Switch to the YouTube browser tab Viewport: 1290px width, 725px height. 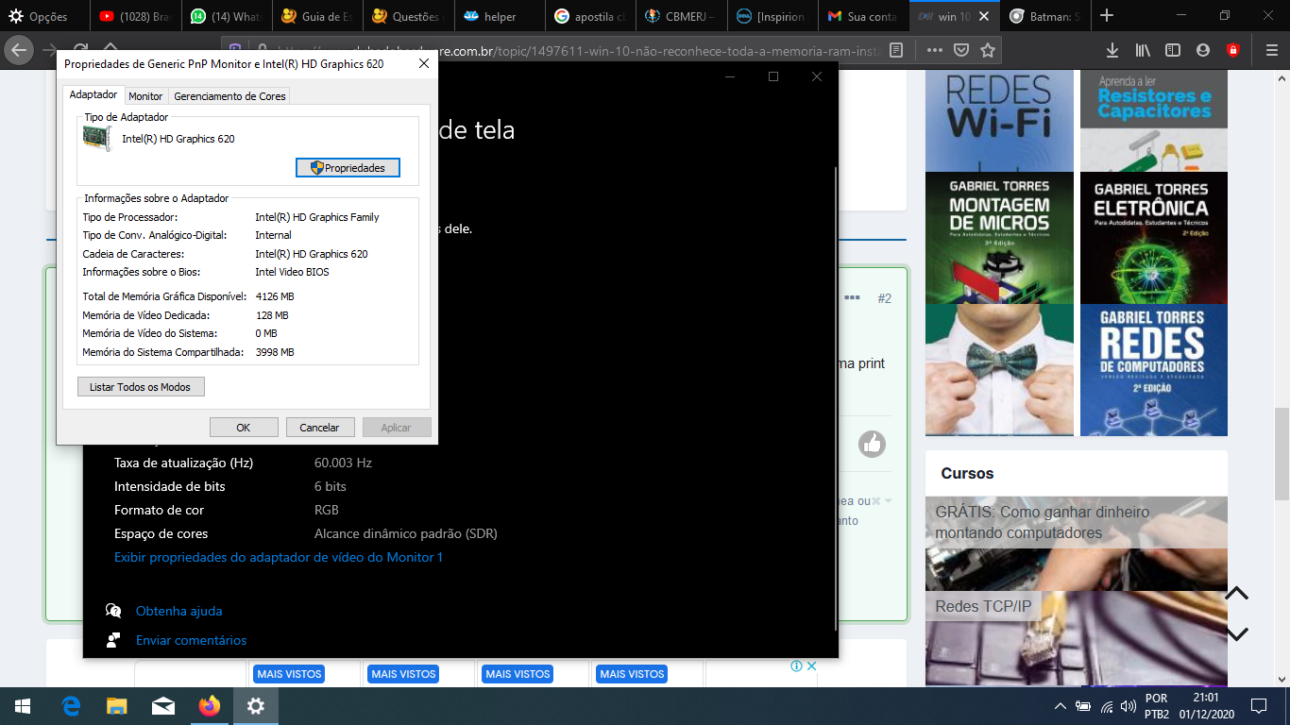pyautogui.click(x=136, y=16)
